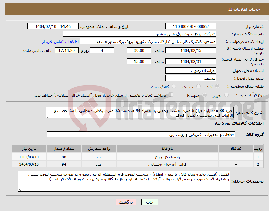This screenshot has width=269, height=211.
Task: Click the resize handle of description textarea
Action: 48,117
